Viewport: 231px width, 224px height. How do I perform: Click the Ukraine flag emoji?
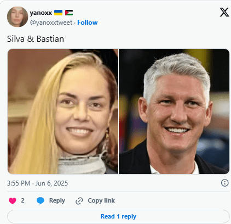[59, 13]
